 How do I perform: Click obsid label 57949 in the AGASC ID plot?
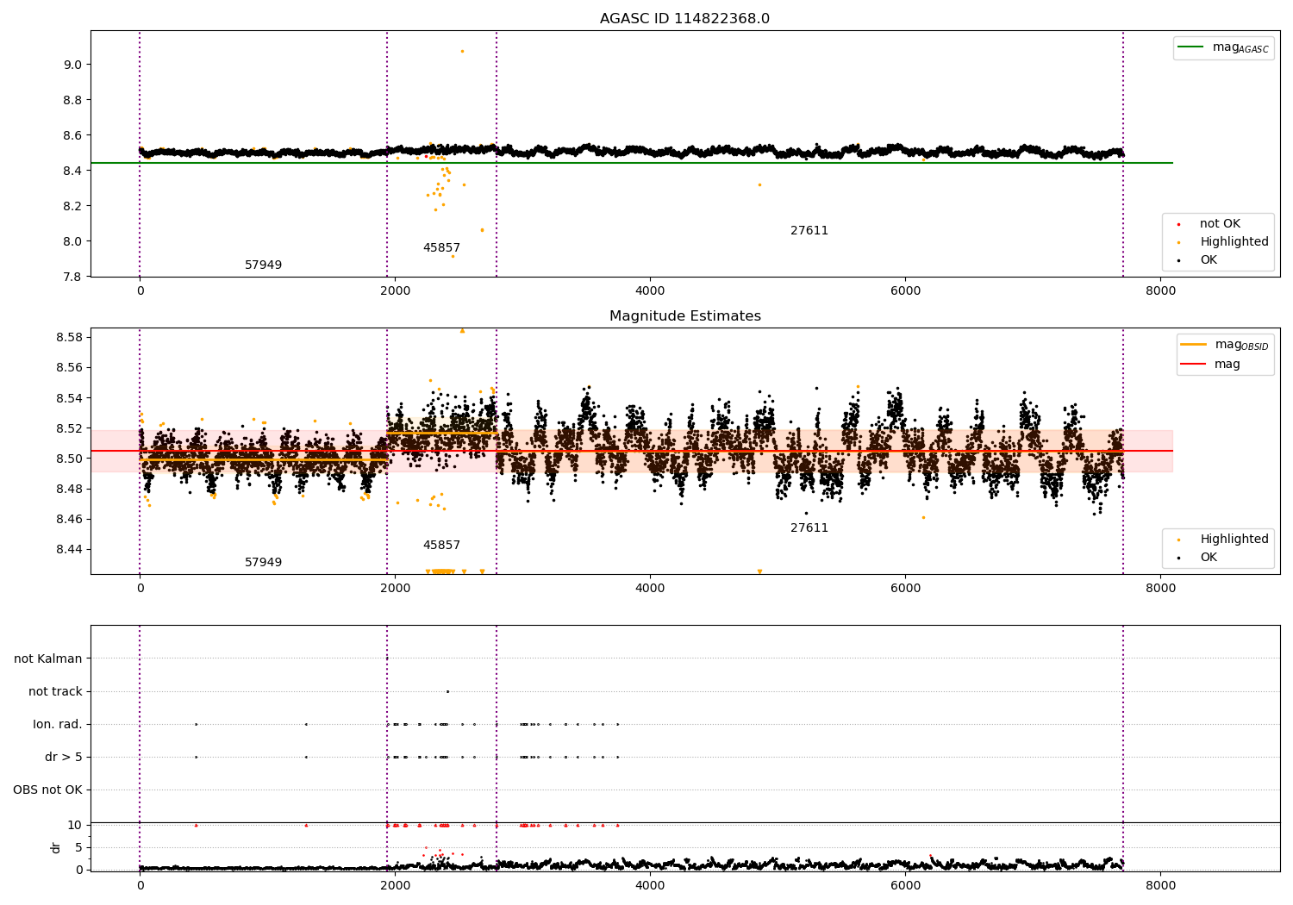tap(263, 265)
